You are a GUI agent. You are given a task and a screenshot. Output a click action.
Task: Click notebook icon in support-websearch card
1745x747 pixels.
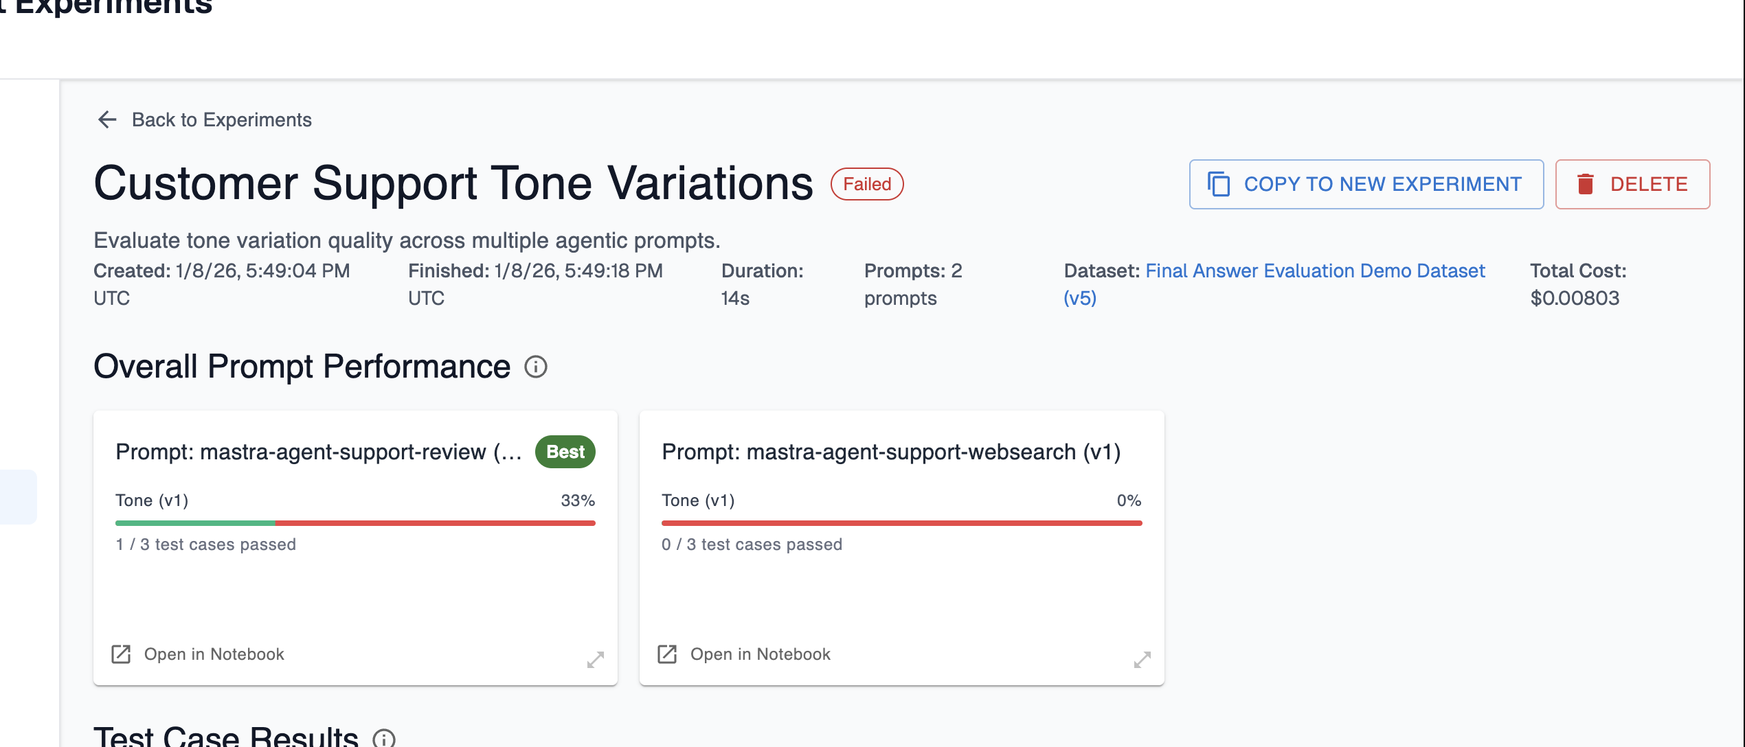coord(667,654)
